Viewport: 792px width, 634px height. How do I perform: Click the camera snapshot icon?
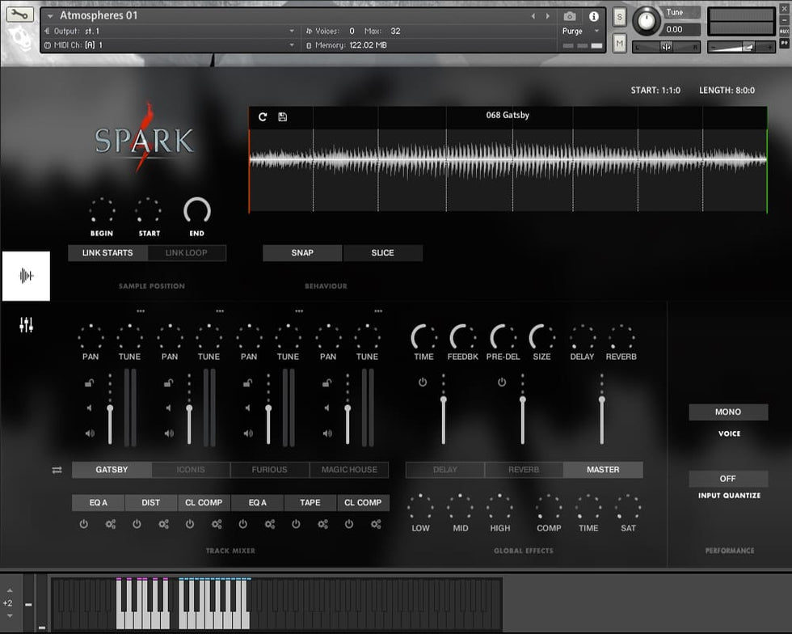point(570,16)
